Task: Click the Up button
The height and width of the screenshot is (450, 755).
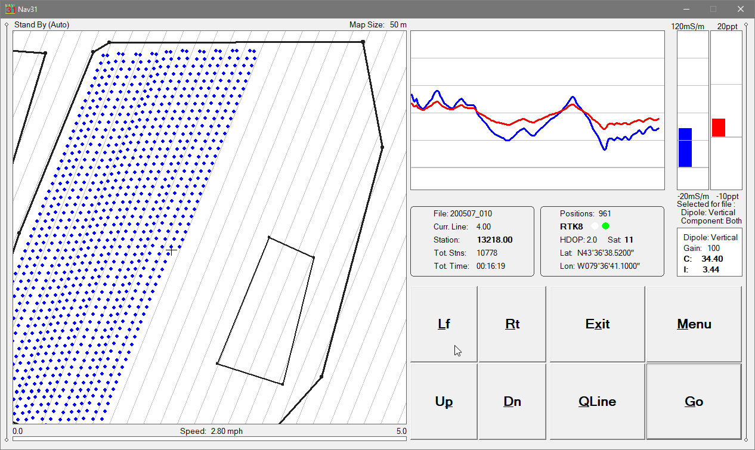Action: 444,401
